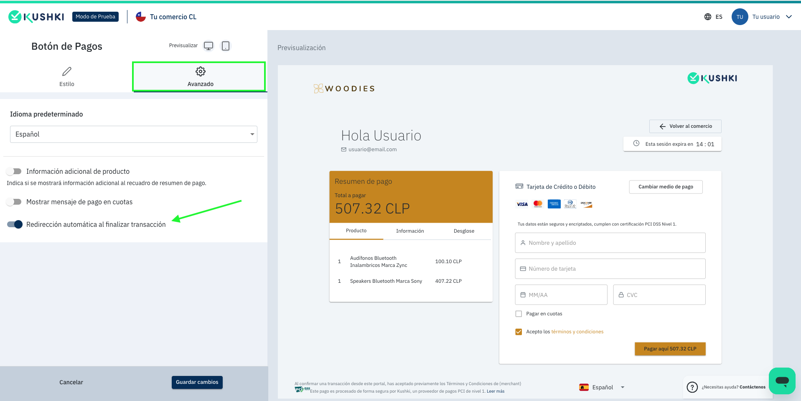This screenshot has height=401, width=801.
Task: Click Cambiar medio de pago
Action: (x=666, y=187)
